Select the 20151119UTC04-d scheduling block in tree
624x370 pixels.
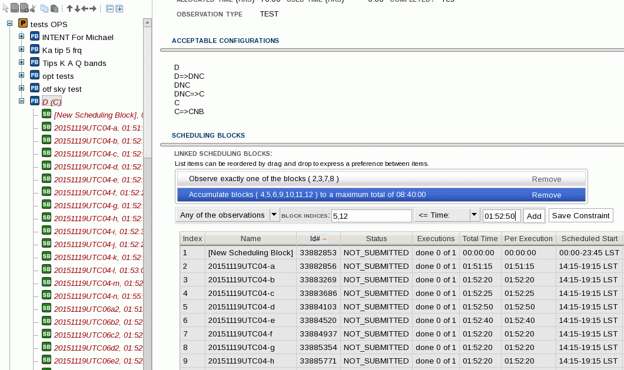86,166
